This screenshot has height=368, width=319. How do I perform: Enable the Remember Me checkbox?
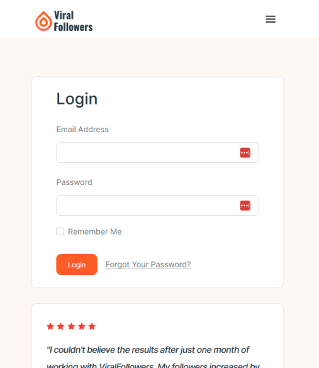pyautogui.click(x=60, y=231)
